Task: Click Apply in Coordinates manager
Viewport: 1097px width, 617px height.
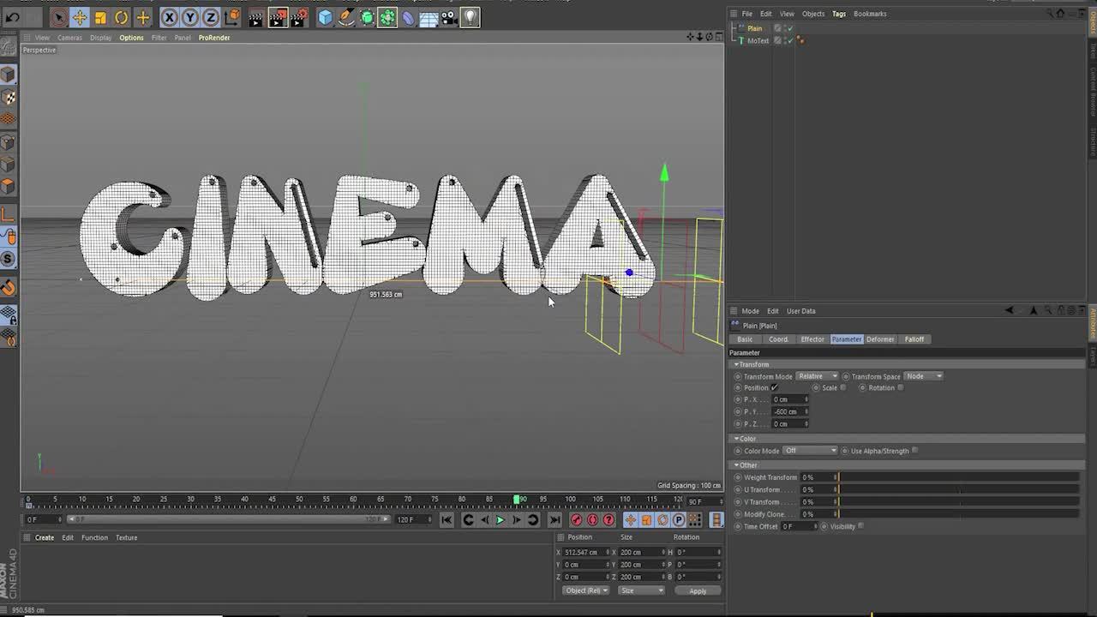Action: pos(698,590)
